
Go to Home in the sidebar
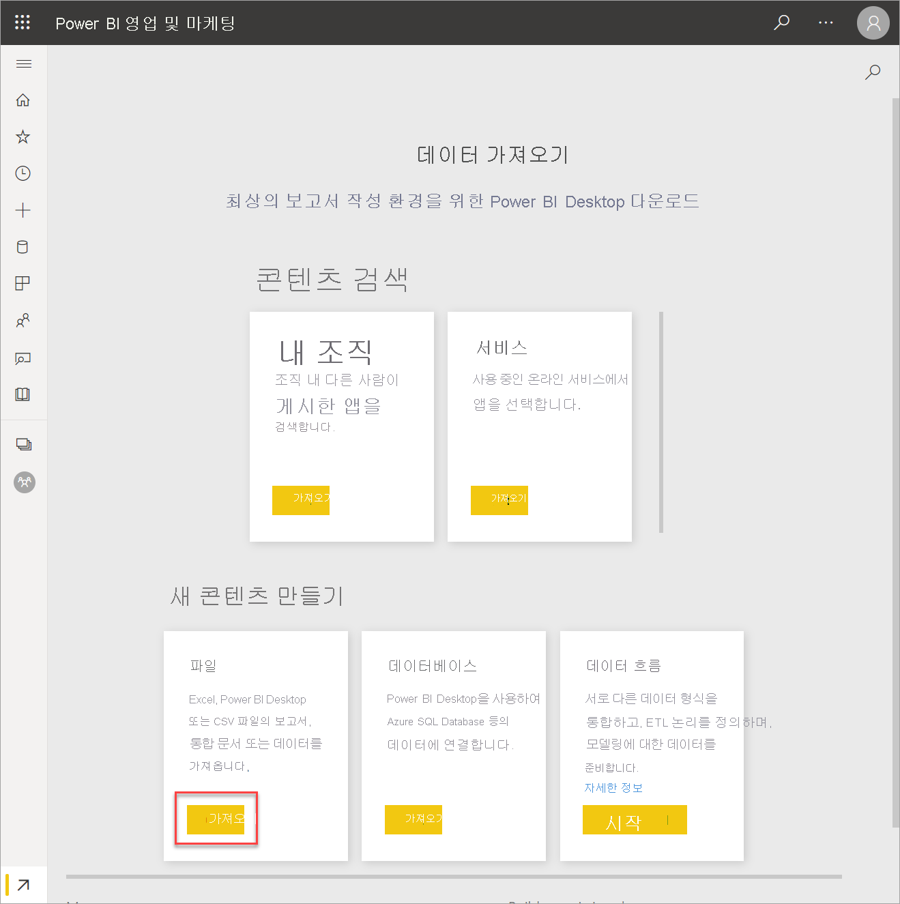(x=23, y=100)
